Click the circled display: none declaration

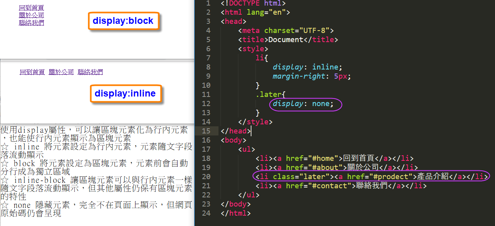point(306,104)
